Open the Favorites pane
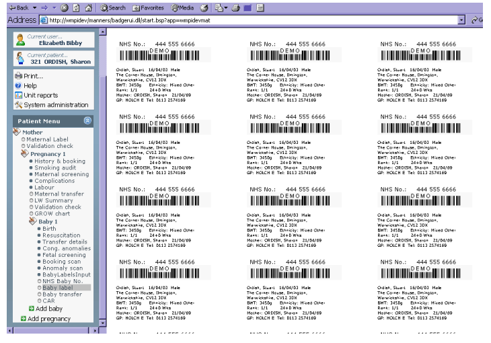Screen dimensions: 491x343 148,8
